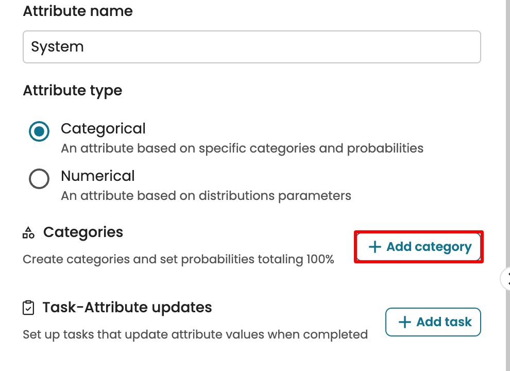
Task: Click the Numerical option label text
Action: point(98,176)
